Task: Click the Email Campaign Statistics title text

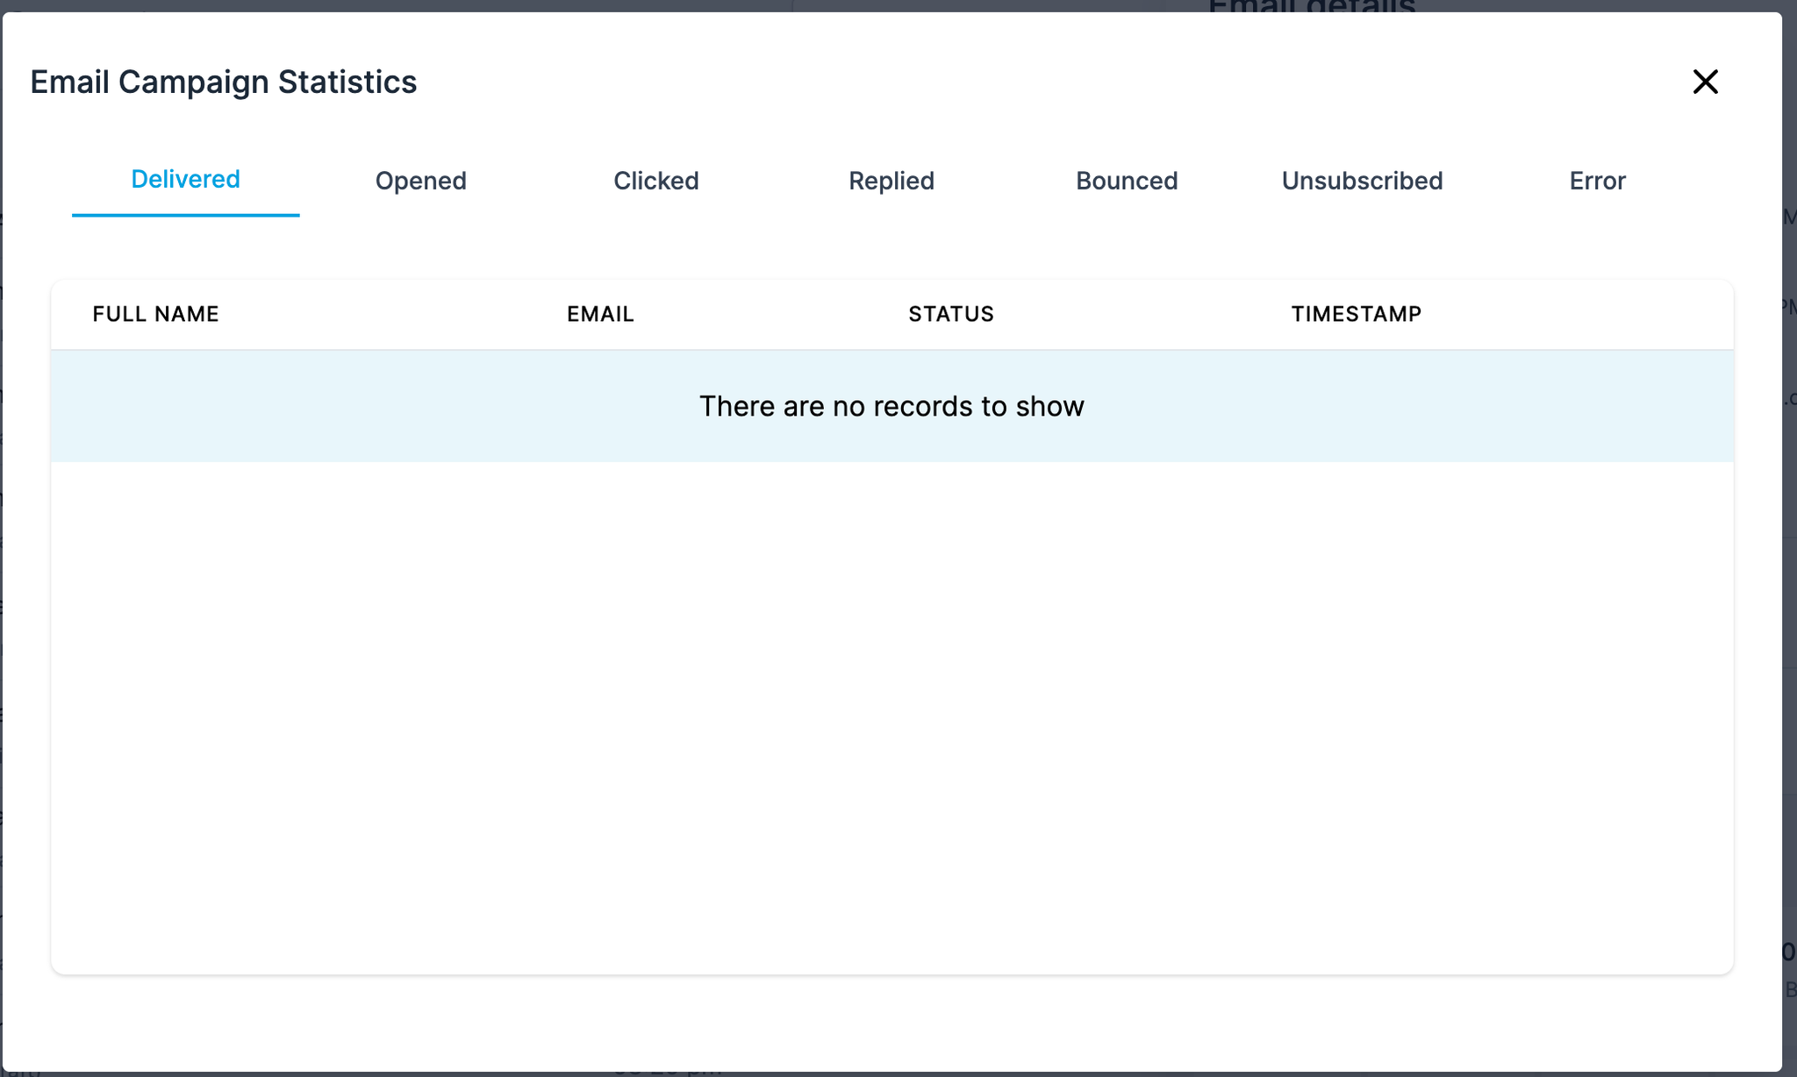Action: (224, 82)
